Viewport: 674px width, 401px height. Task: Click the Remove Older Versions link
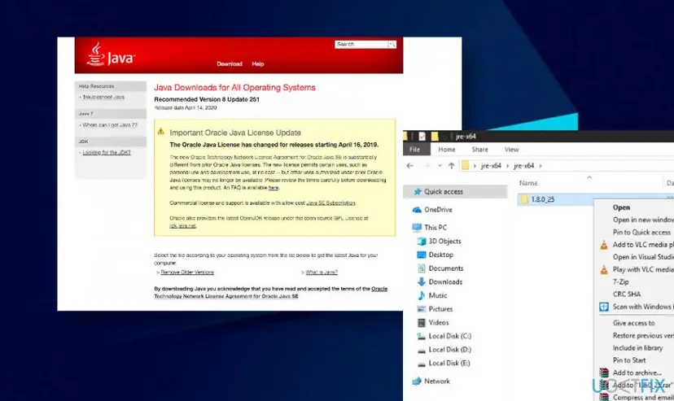pos(187,272)
